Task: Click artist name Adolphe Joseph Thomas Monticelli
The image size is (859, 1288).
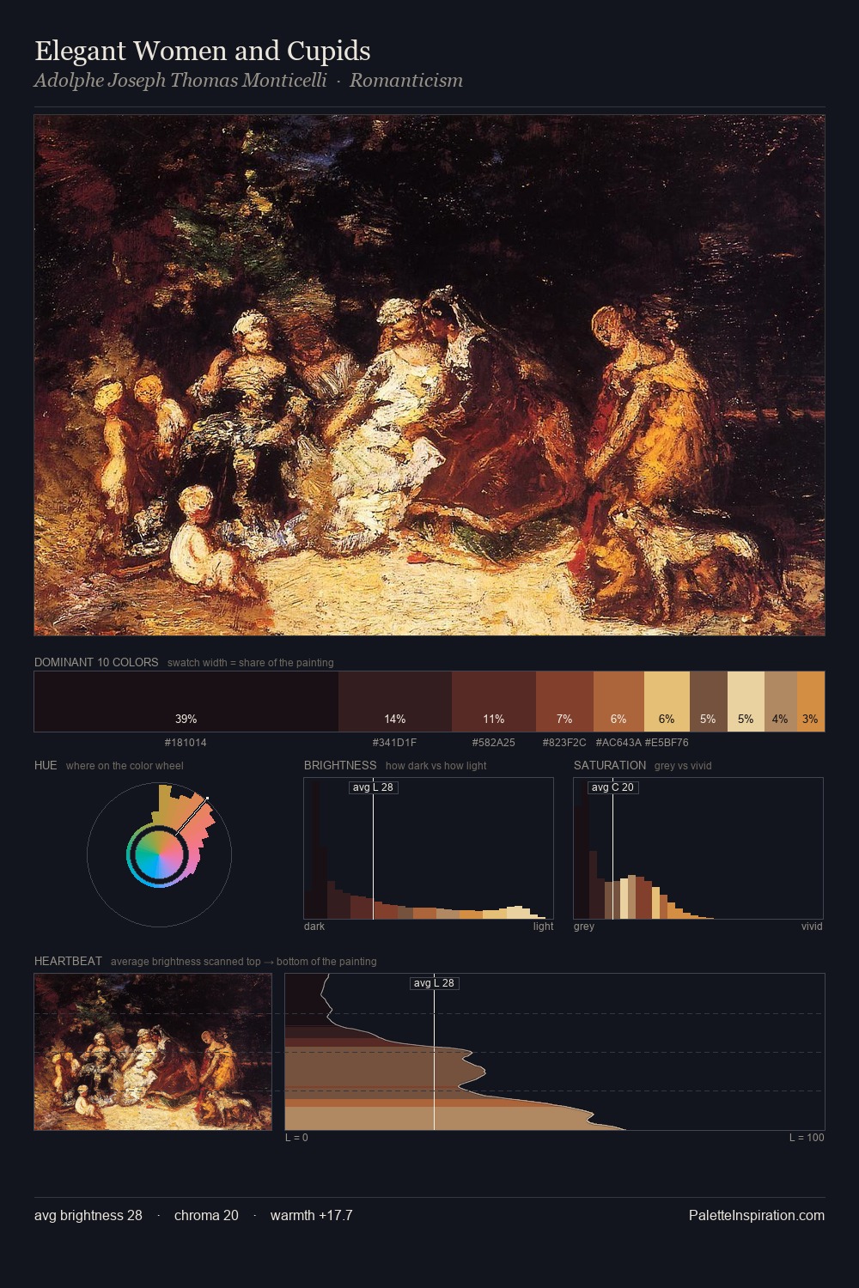Action: [180, 81]
